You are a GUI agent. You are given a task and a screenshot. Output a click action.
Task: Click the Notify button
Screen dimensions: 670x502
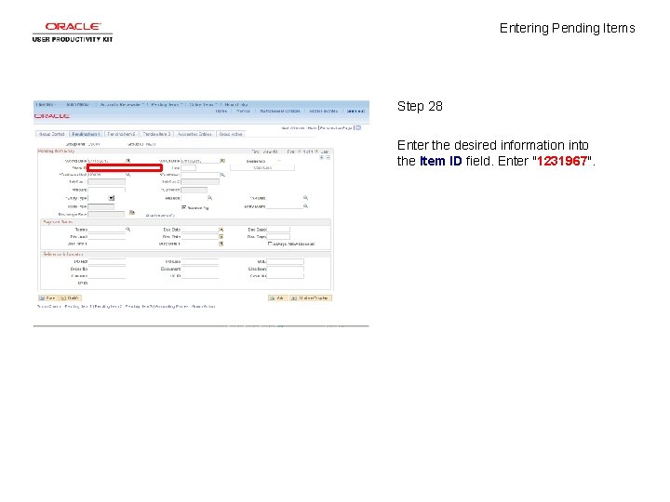click(70, 298)
